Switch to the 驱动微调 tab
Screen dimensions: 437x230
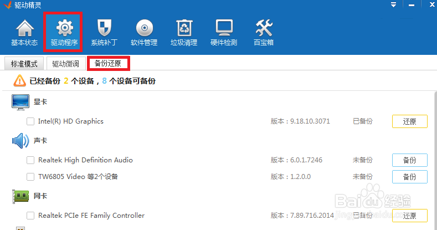[x=66, y=64]
